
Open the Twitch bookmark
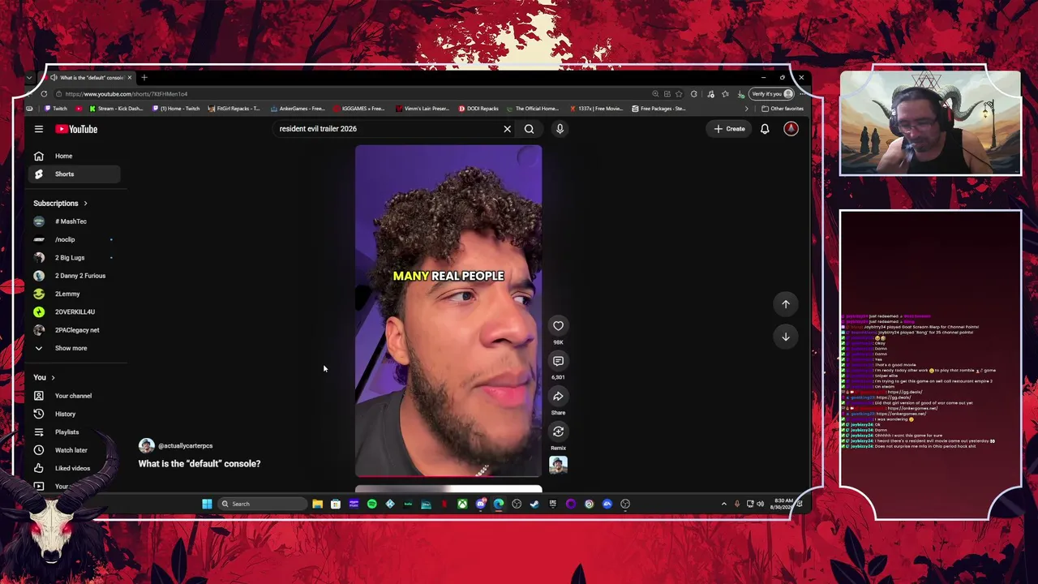[57, 109]
